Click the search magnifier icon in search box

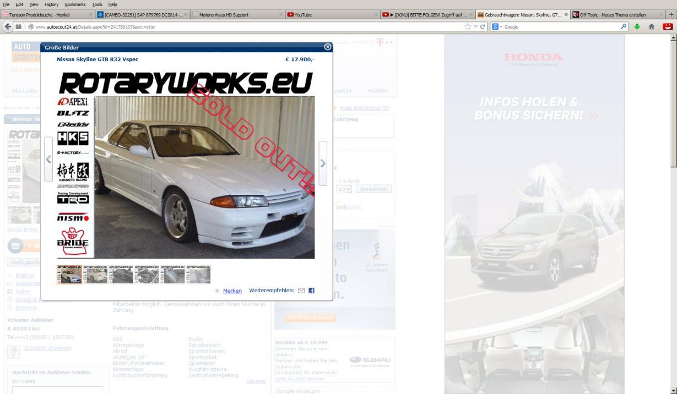[624, 26]
